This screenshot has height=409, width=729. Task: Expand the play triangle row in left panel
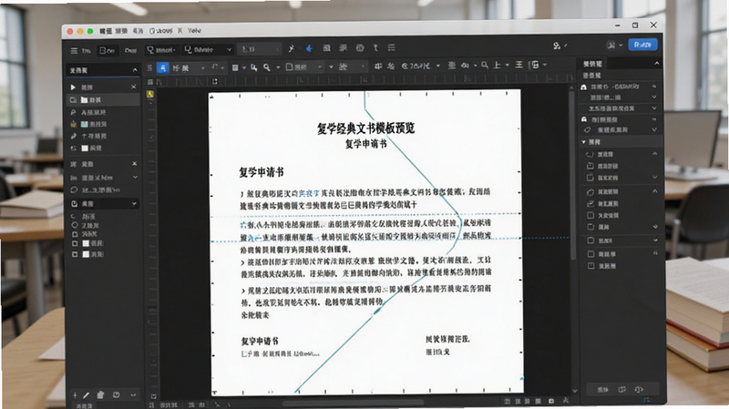(x=73, y=87)
